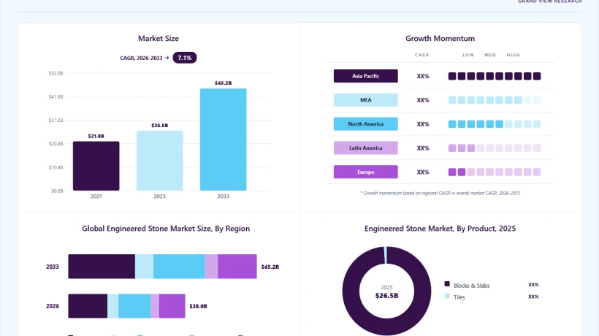The image size is (599, 336).
Task: Click the $21.8B label above 2021 bar
Action: 96,136
